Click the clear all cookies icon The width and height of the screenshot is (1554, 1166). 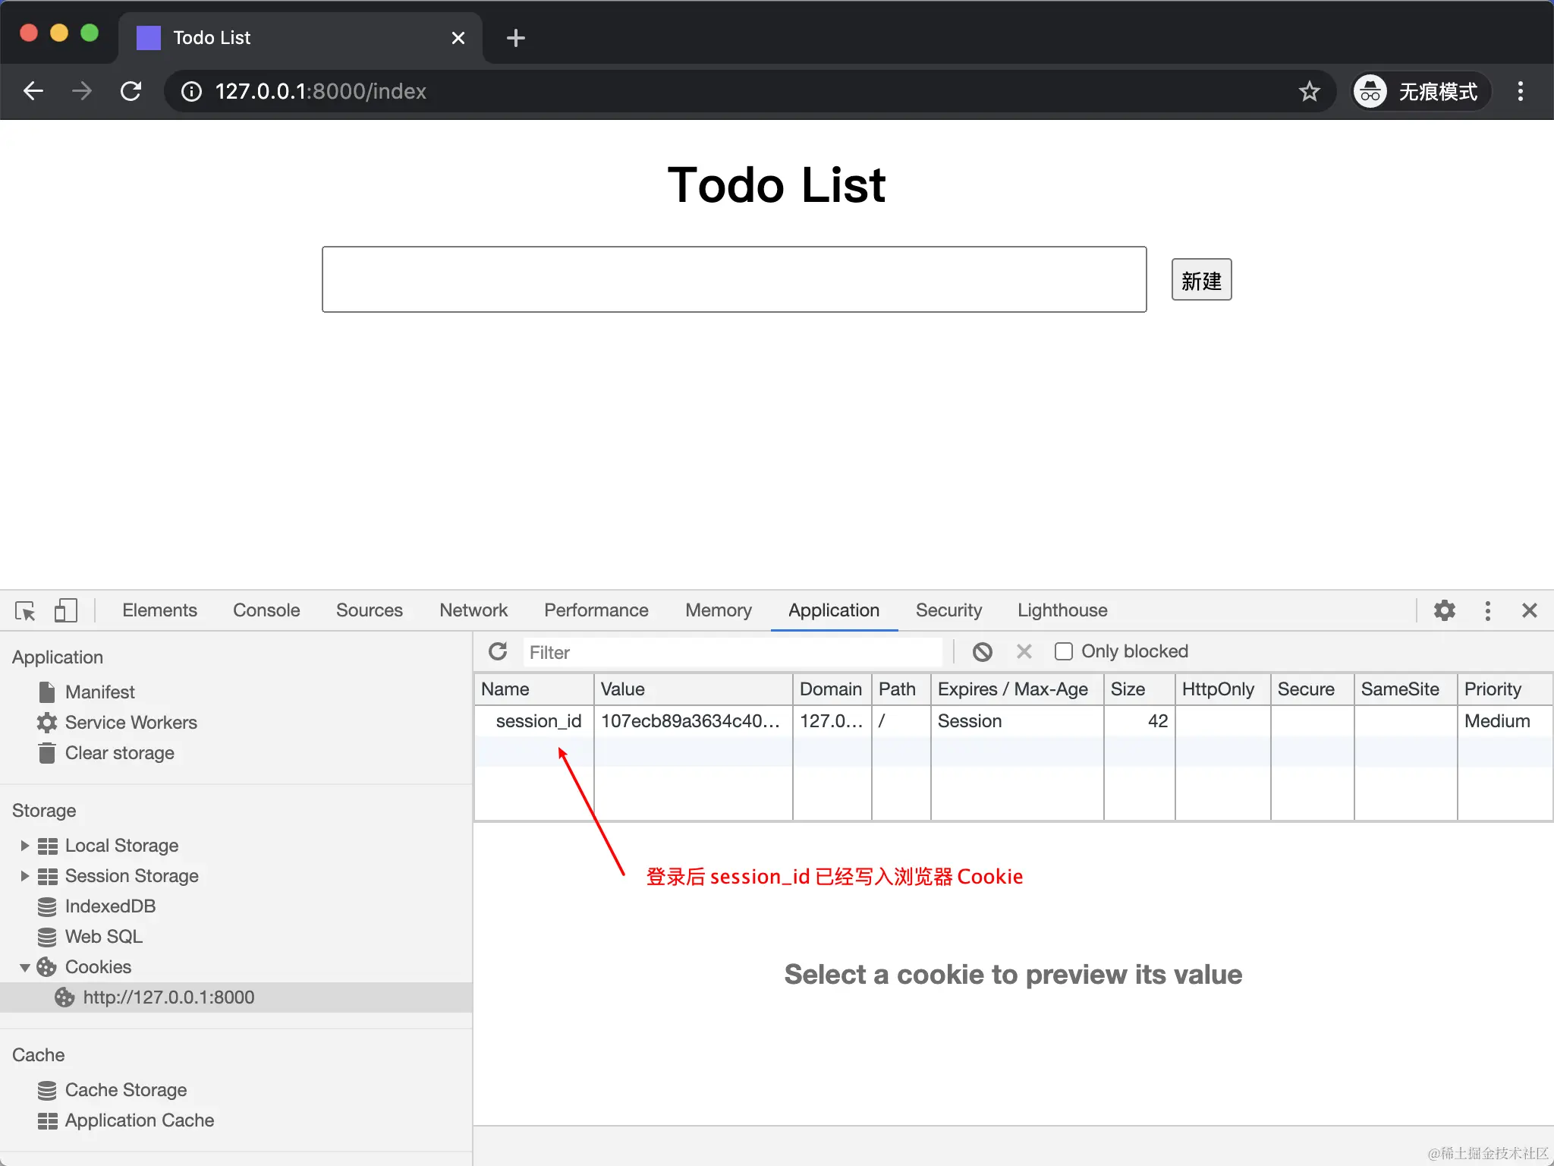983,651
